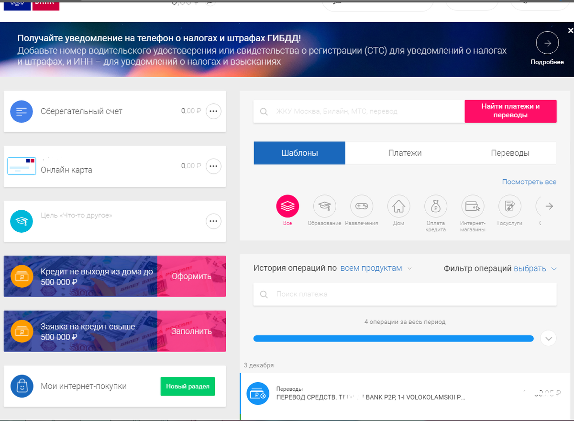
Task: Click the goal graduation cap icon
Action: (22, 221)
